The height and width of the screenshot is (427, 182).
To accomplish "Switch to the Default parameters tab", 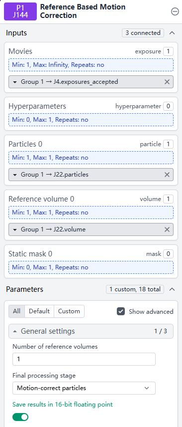I will 39,311.
